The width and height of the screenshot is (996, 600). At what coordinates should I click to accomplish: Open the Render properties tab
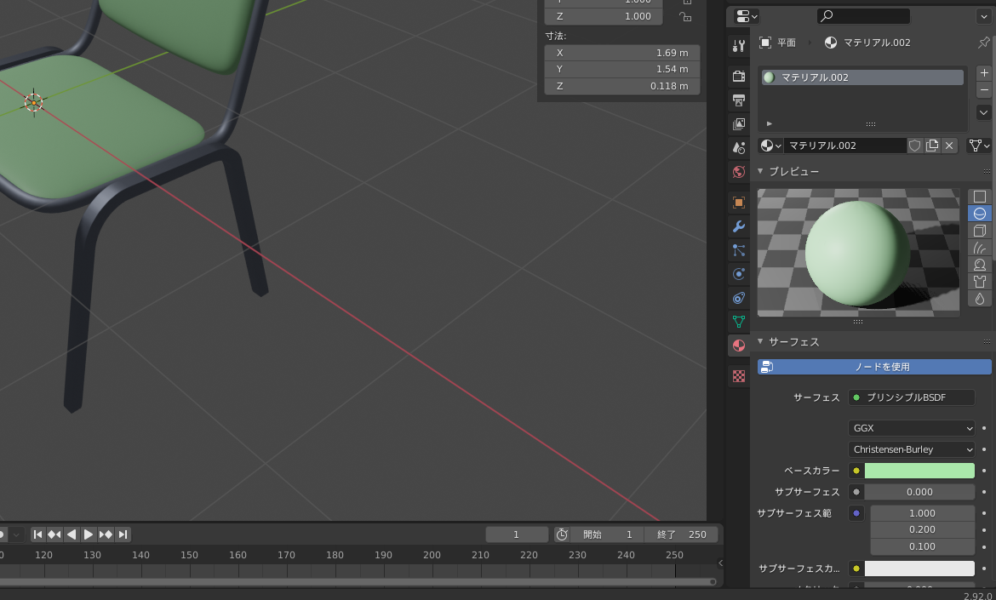(x=738, y=77)
